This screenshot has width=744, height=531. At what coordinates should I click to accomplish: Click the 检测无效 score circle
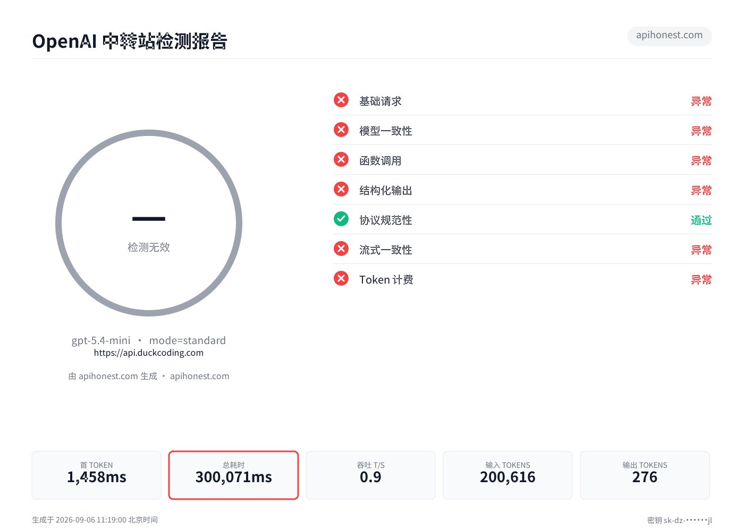(149, 223)
